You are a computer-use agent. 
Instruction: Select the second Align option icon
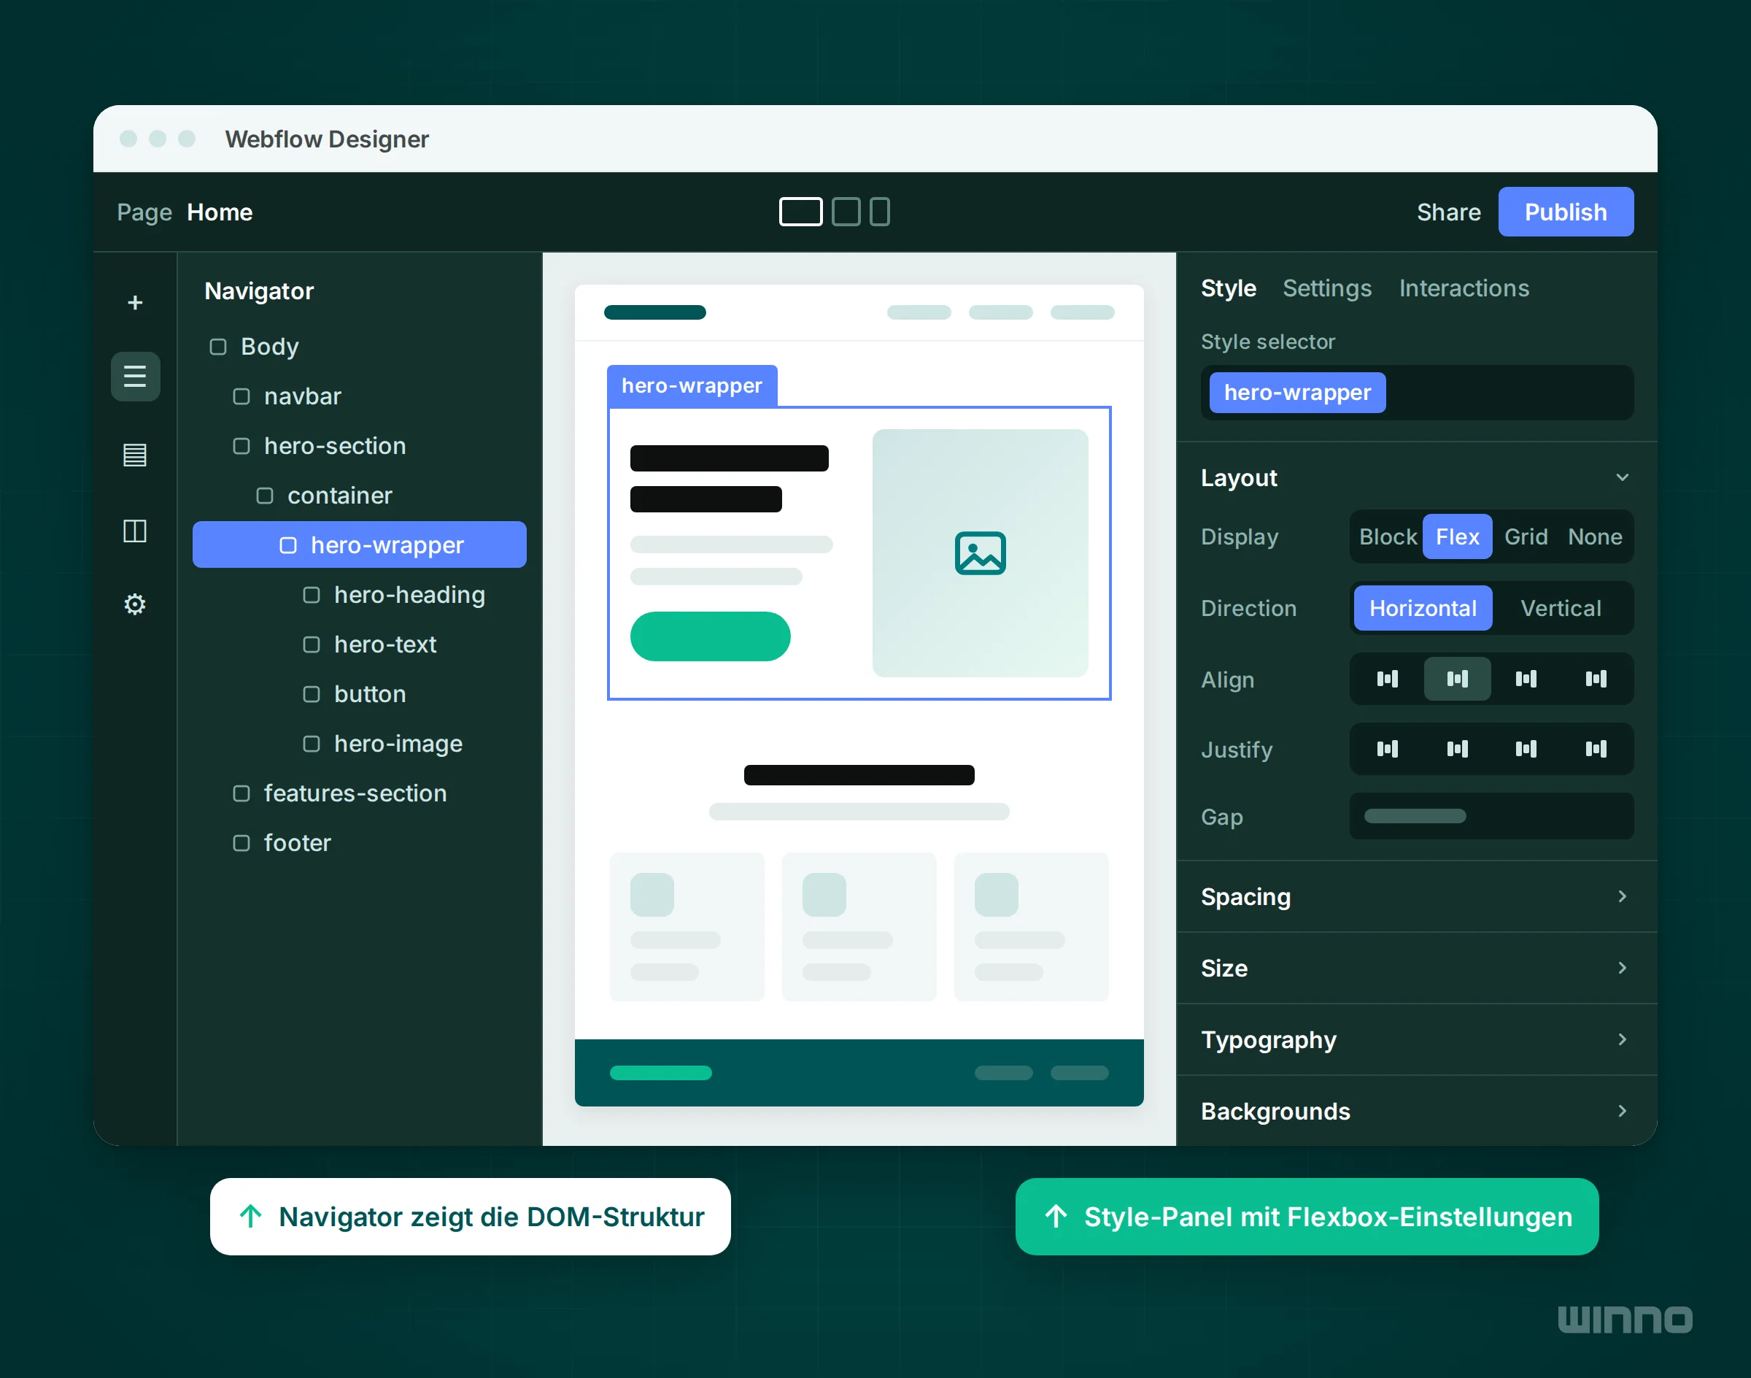pos(1456,679)
